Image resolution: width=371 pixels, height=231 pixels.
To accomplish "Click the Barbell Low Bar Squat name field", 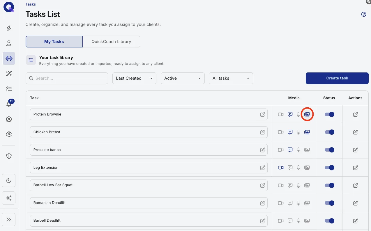I will pos(149,185).
